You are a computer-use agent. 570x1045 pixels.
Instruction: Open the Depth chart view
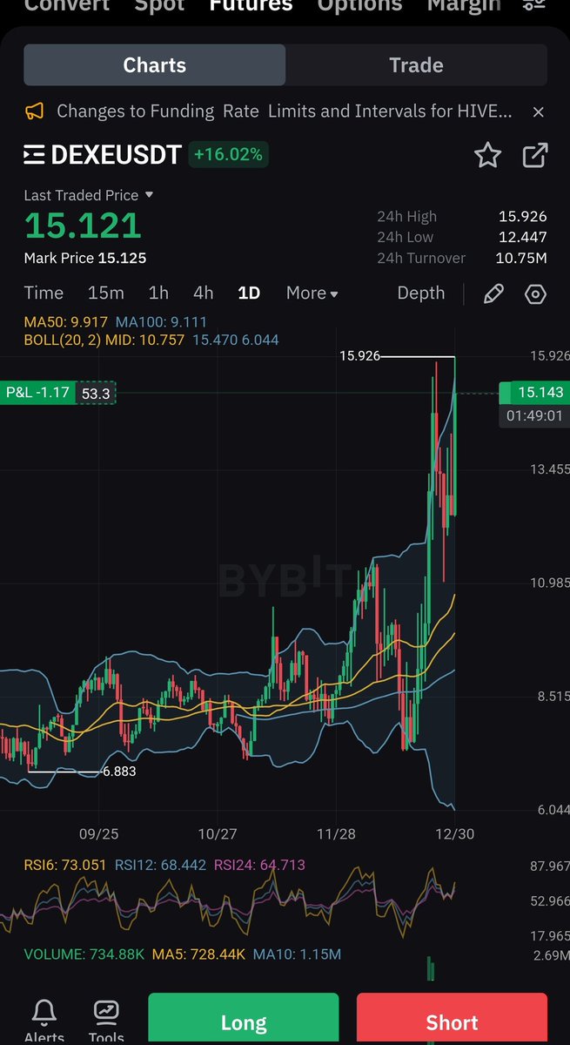click(421, 293)
